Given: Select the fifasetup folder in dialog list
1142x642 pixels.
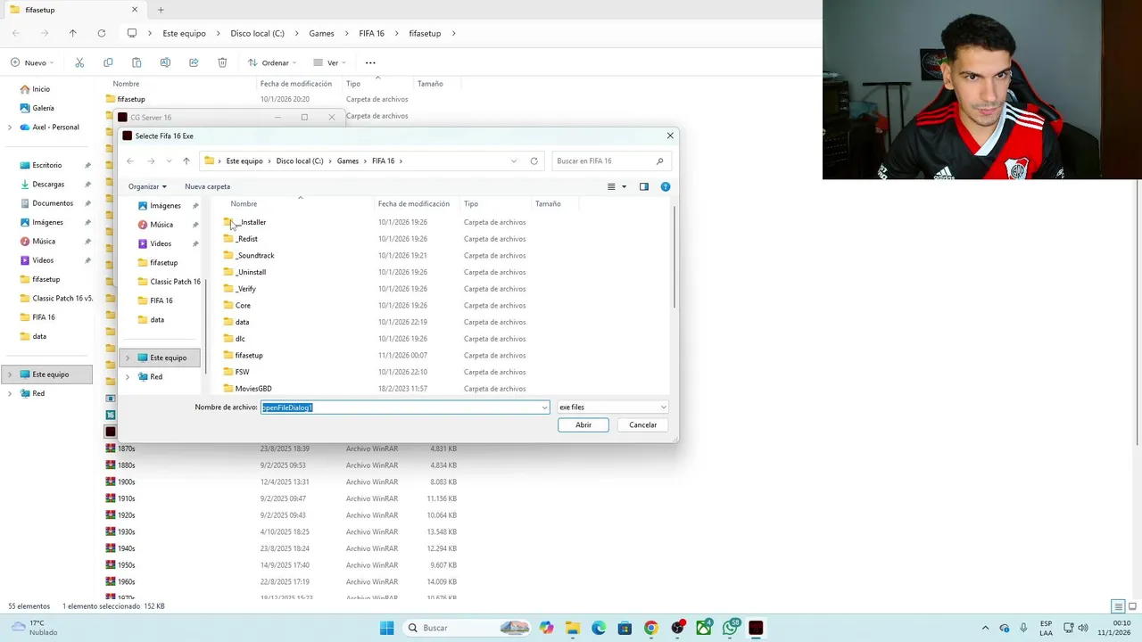Looking at the screenshot, I should (x=243, y=356).
